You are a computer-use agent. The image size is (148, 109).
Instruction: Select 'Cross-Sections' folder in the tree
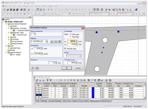(x=18, y=41)
